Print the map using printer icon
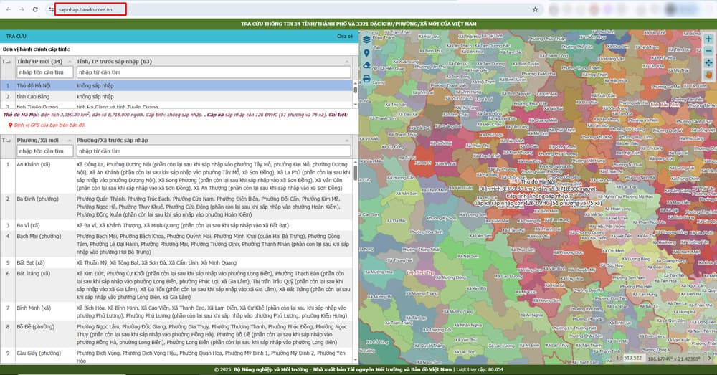Viewport: 717px width, 375px height. pos(367,79)
